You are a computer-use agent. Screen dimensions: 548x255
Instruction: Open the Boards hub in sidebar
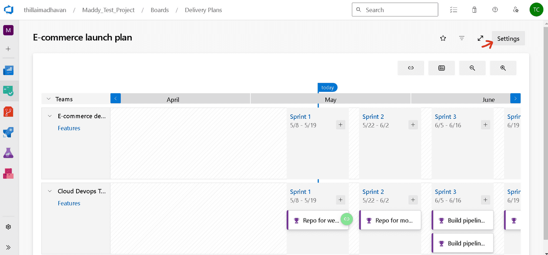pos(8,91)
